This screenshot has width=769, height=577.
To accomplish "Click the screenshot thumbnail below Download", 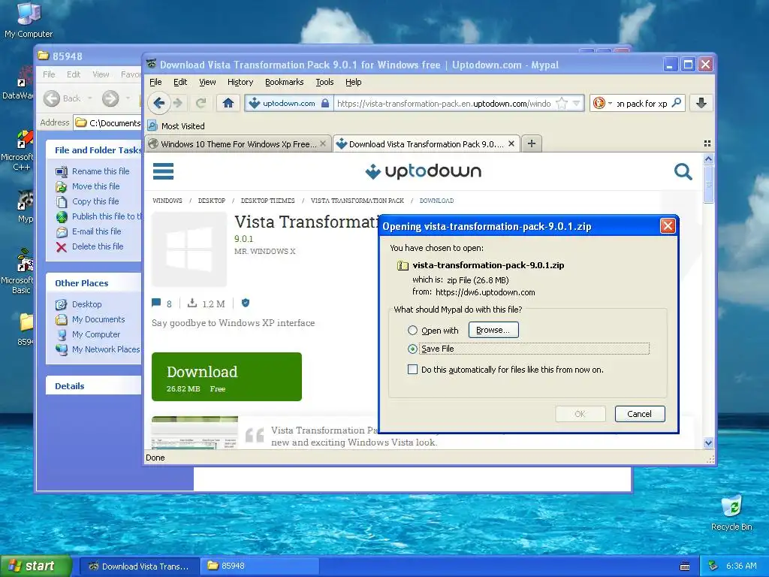I will point(195,433).
